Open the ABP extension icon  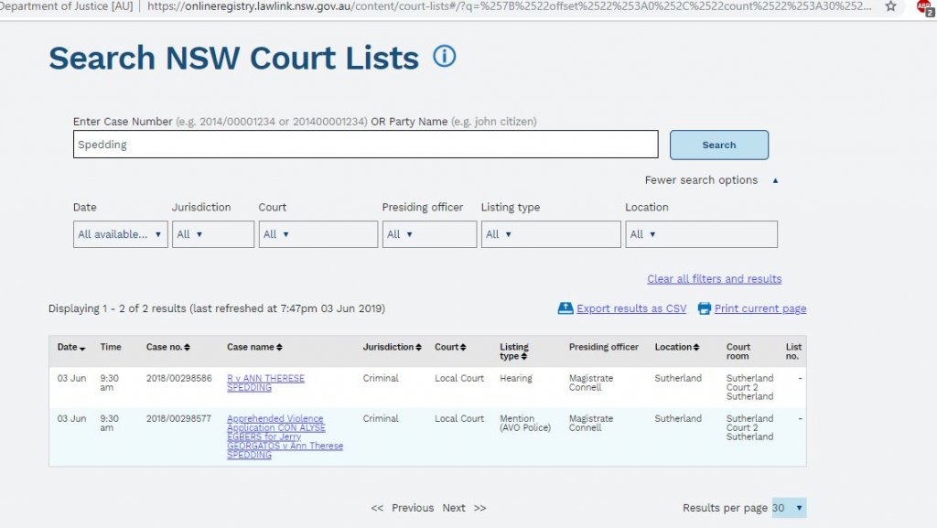pos(924,6)
